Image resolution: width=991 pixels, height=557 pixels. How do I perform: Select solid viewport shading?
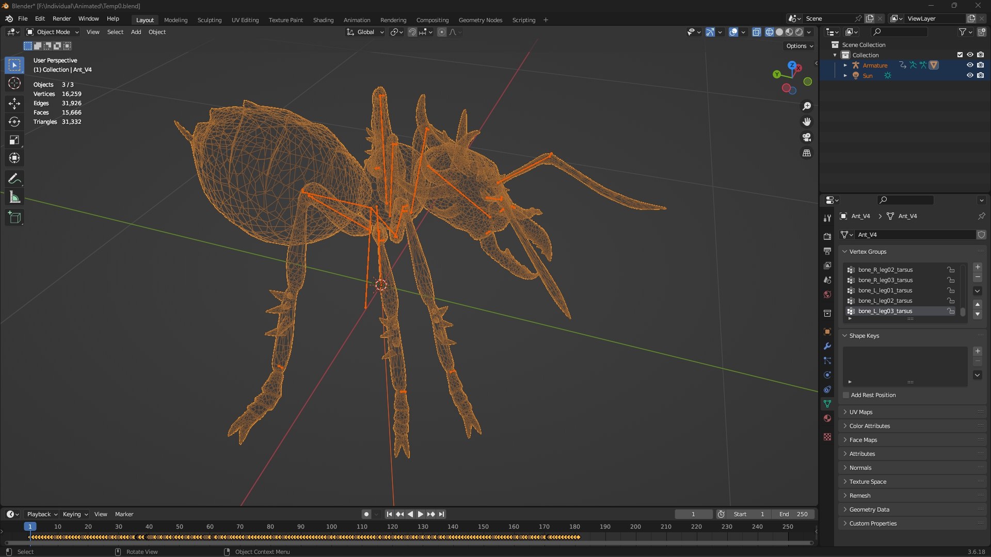click(779, 32)
